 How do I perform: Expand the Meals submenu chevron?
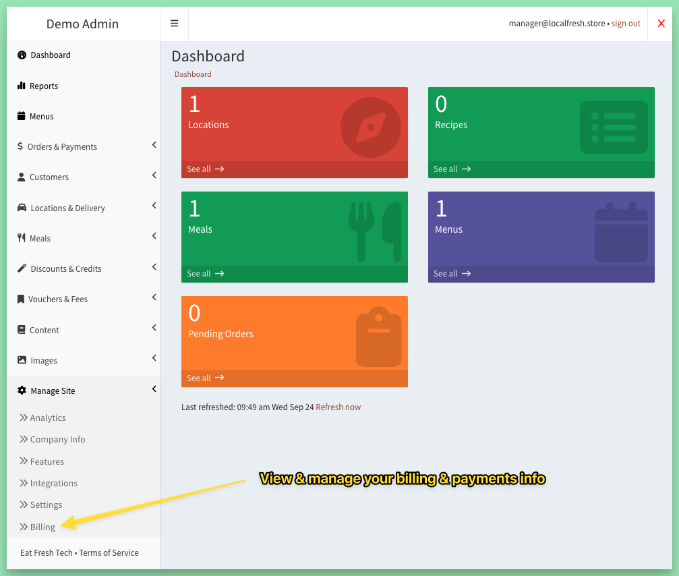[x=154, y=236]
